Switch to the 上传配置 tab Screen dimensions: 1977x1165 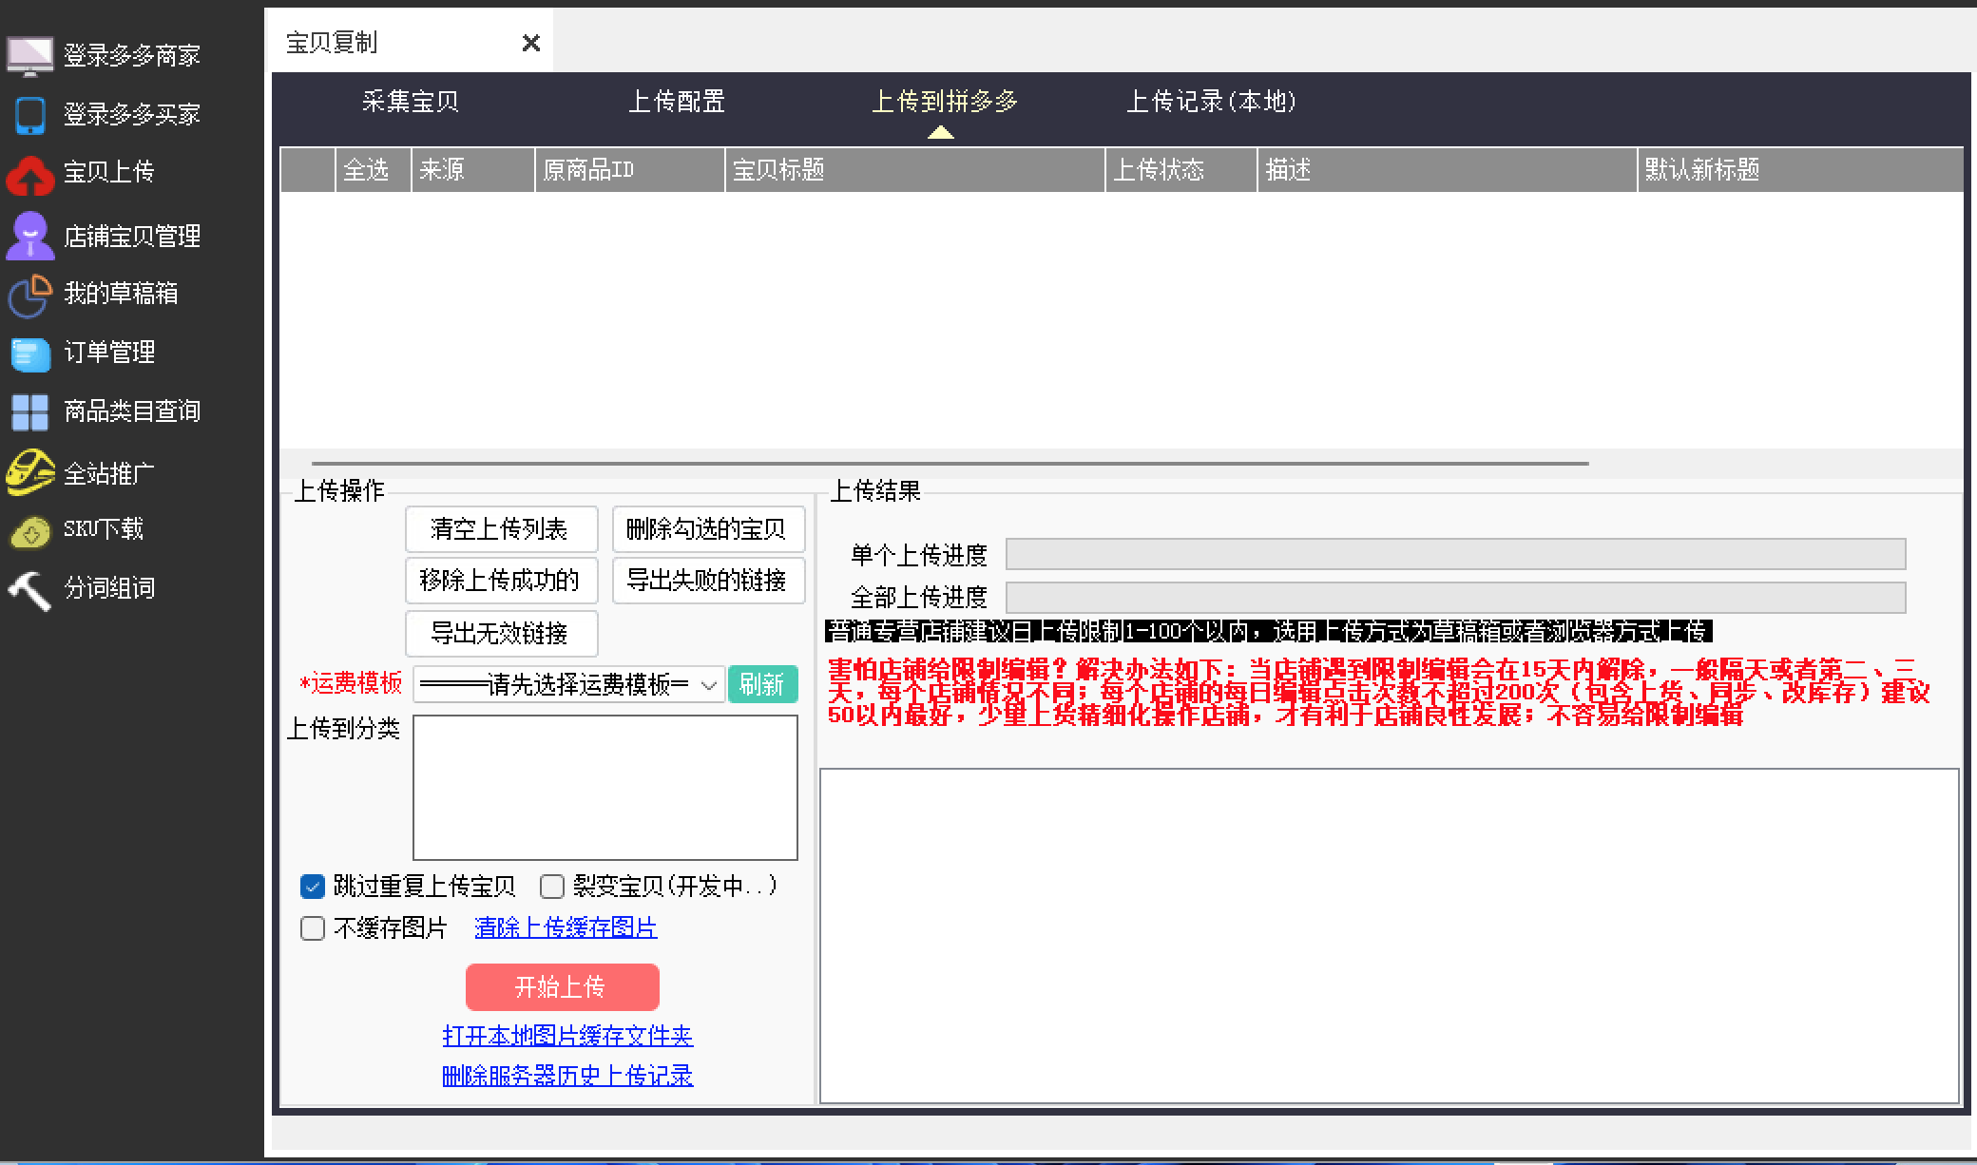(x=677, y=102)
